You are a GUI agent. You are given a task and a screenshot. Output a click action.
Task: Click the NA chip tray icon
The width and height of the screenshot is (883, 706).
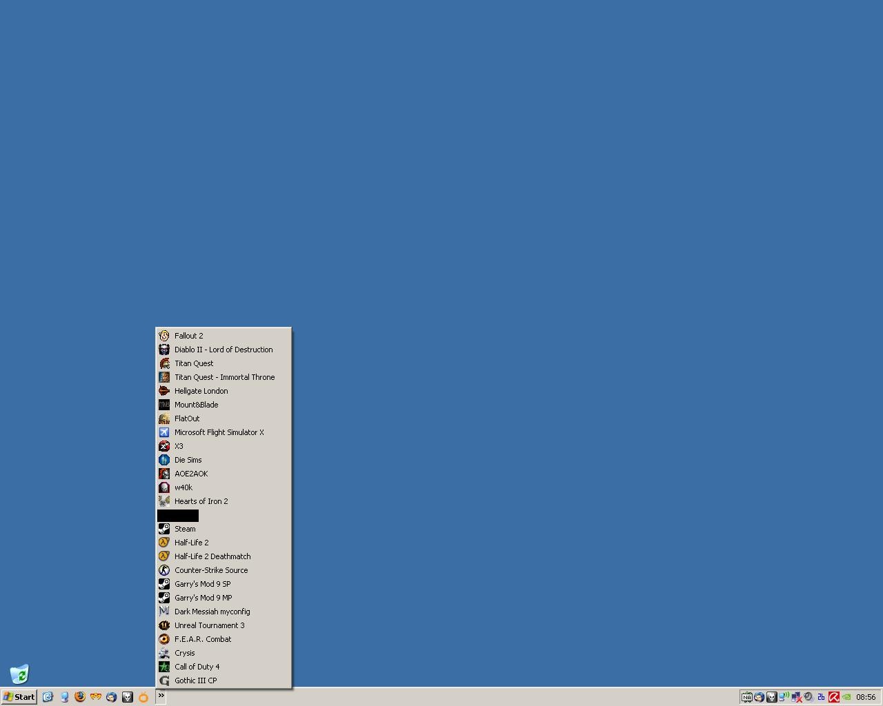pos(746,697)
